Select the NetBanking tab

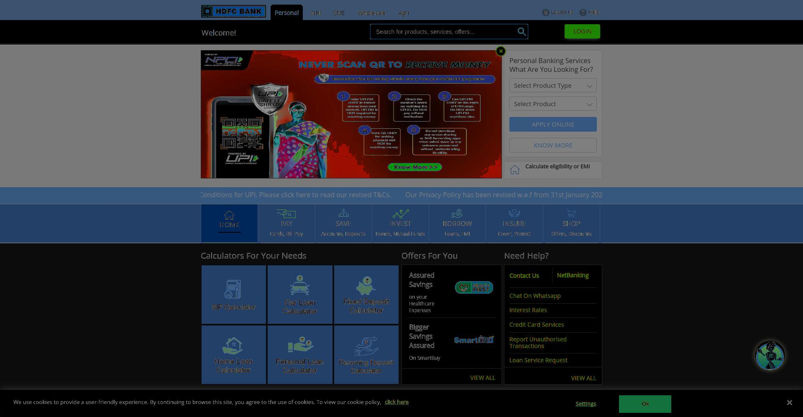[573, 275]
